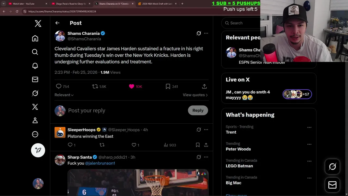348x196 pixels.
Task: Join the Live on X space avatars
Action: (297, 94)
